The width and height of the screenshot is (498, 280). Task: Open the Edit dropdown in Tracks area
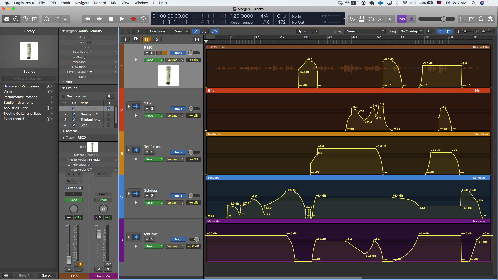(140, 31)
